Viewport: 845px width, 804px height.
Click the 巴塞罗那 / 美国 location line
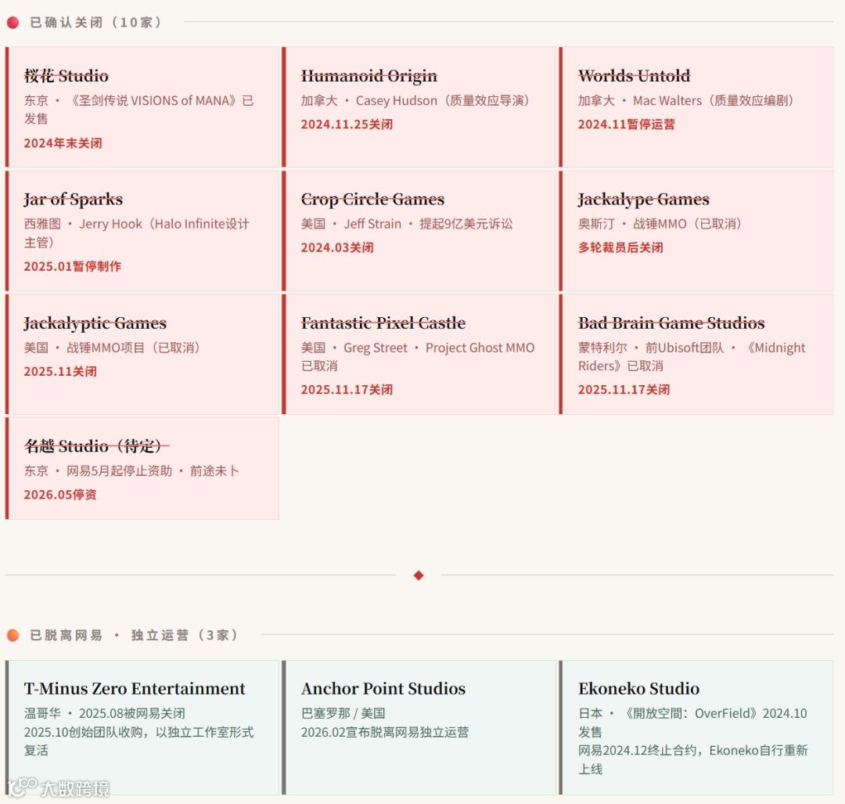[343, 713]
